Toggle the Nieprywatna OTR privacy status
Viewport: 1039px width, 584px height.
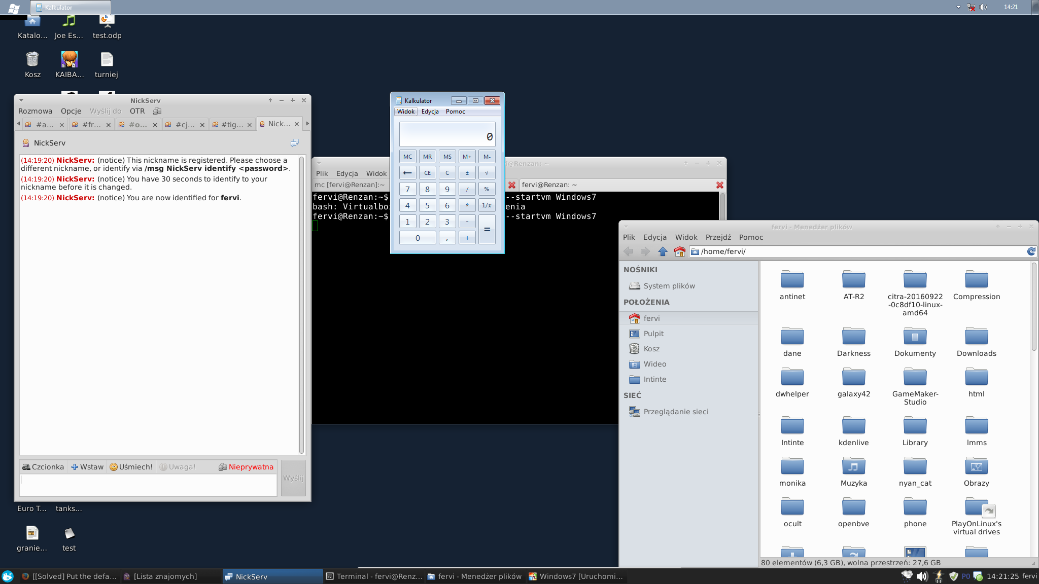tap(246, 467)
